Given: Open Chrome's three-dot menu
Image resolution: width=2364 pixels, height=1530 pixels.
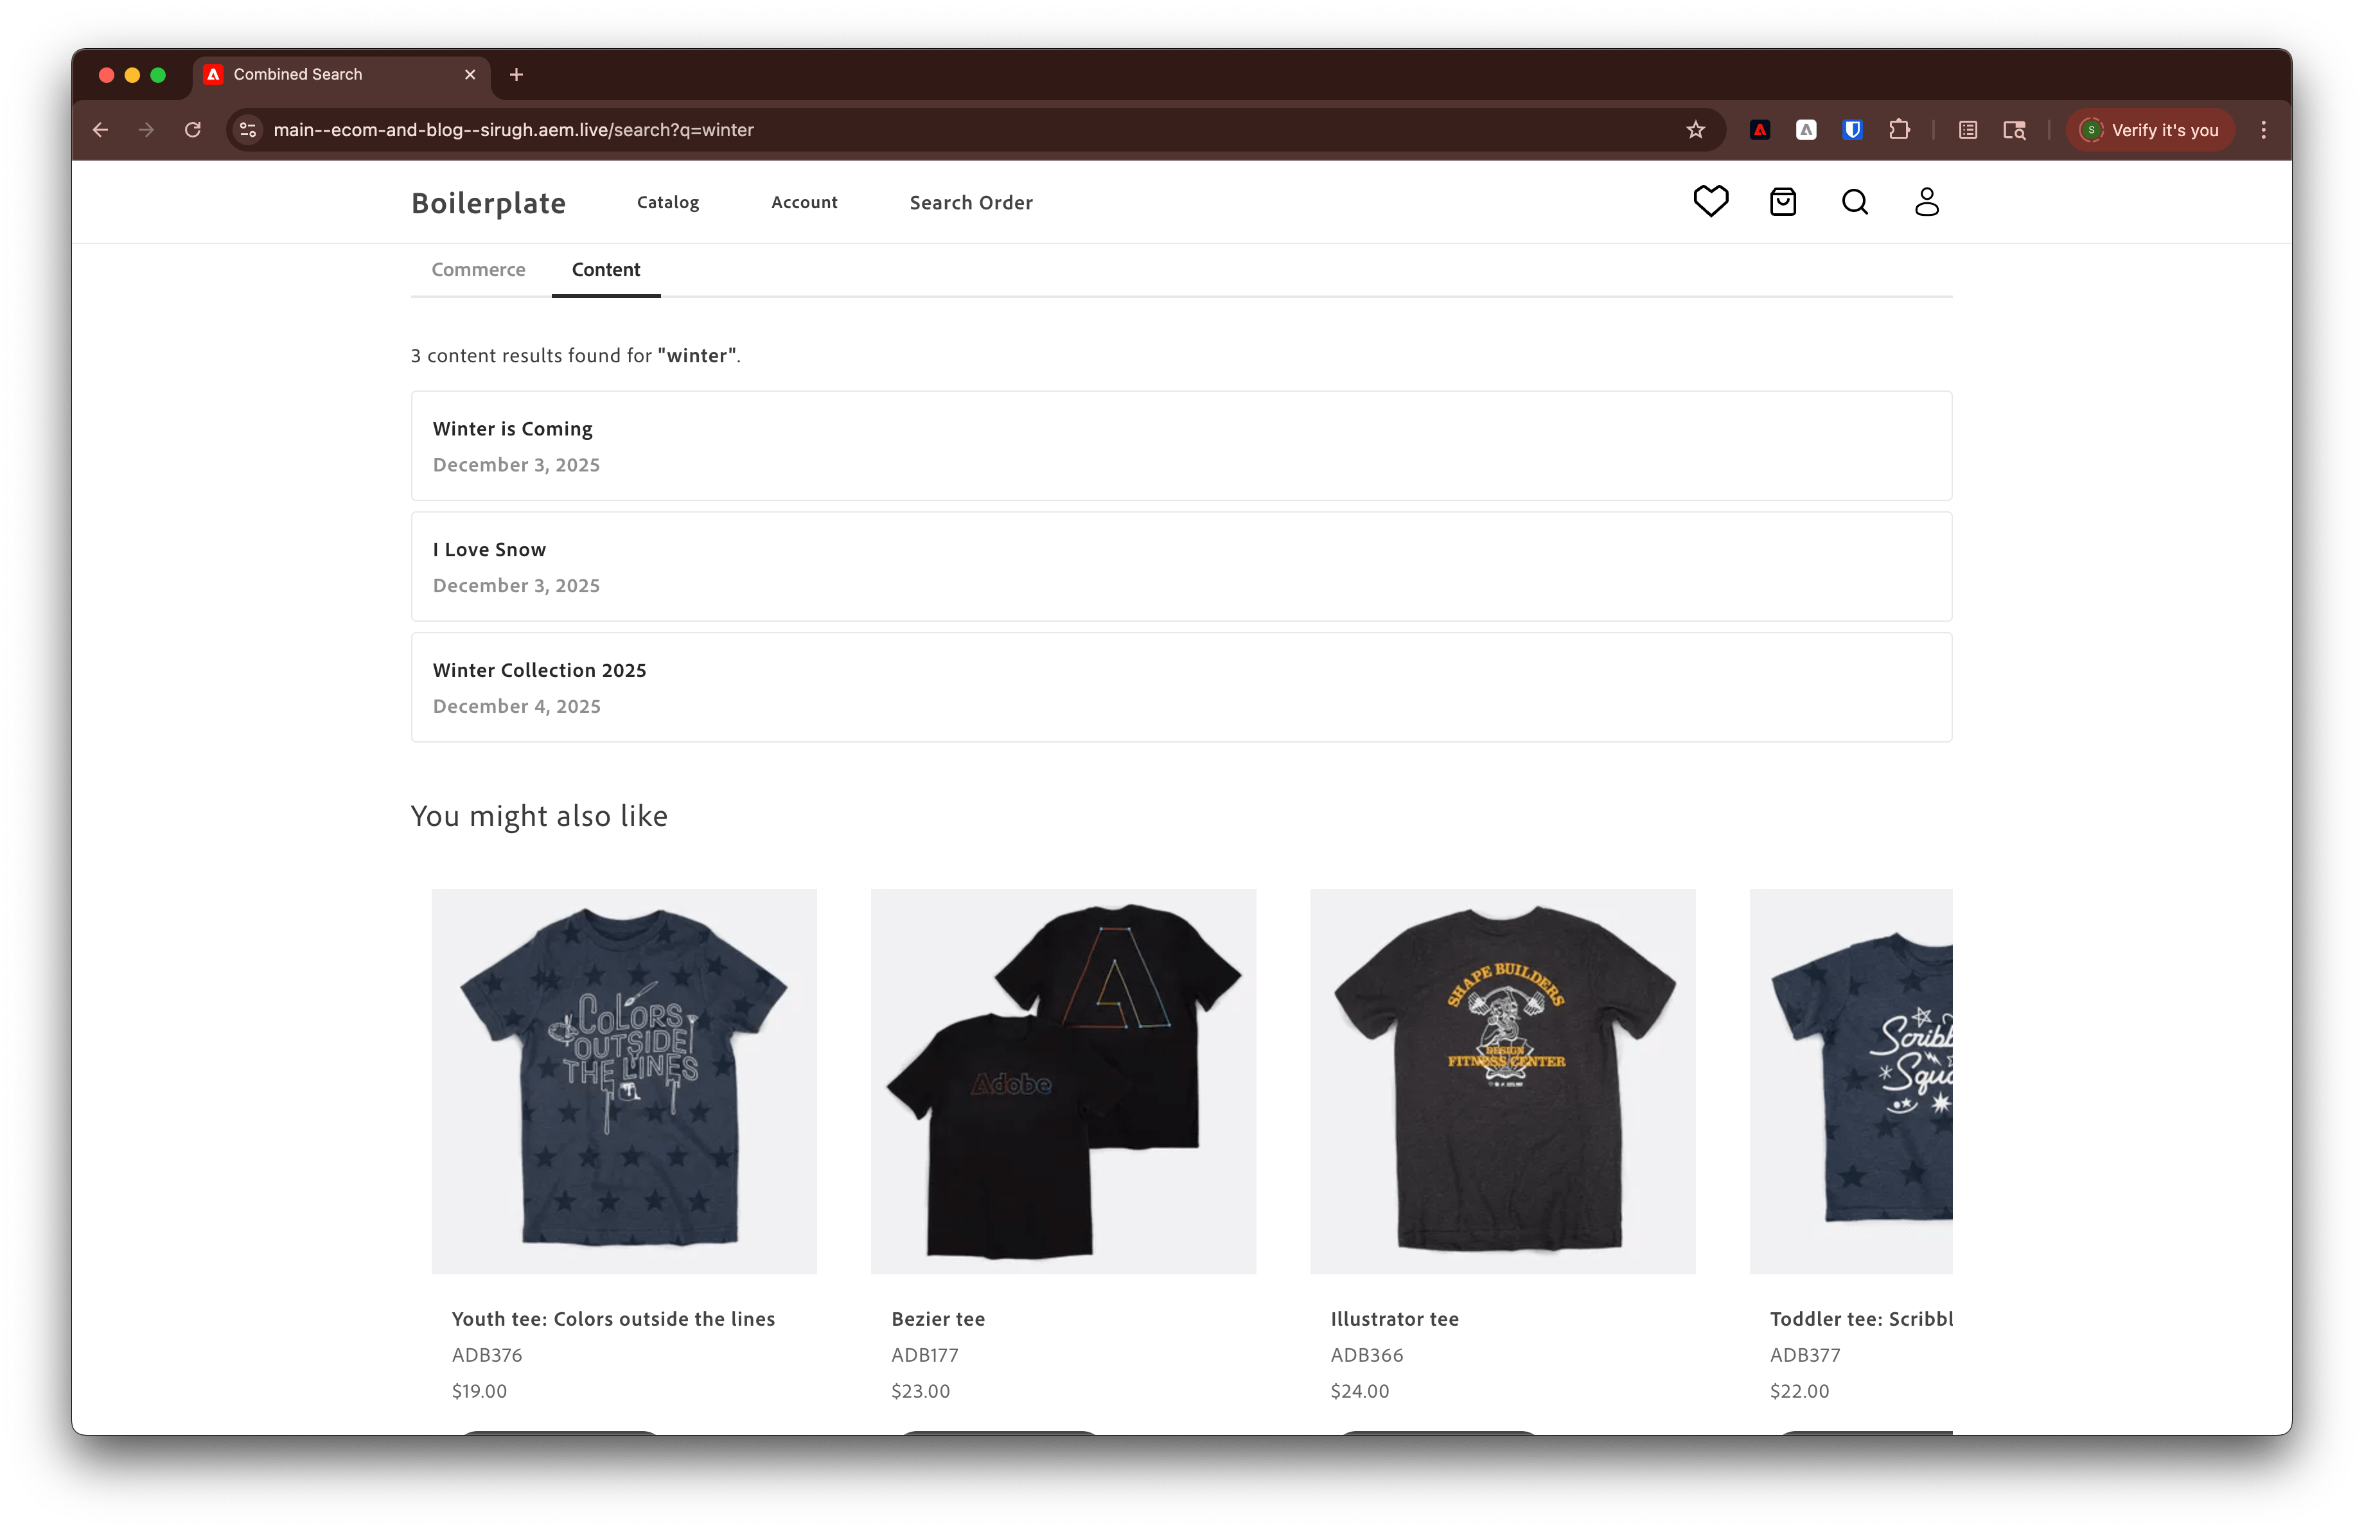Looking at the screenshot, I should pos(2263,129).
